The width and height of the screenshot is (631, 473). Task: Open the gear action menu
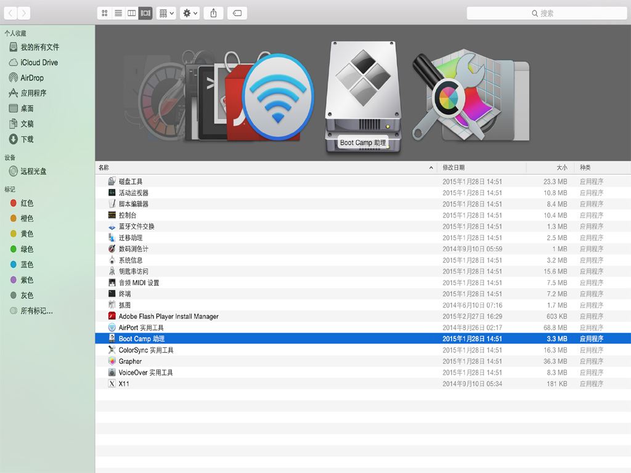click(x=190, y=14)
